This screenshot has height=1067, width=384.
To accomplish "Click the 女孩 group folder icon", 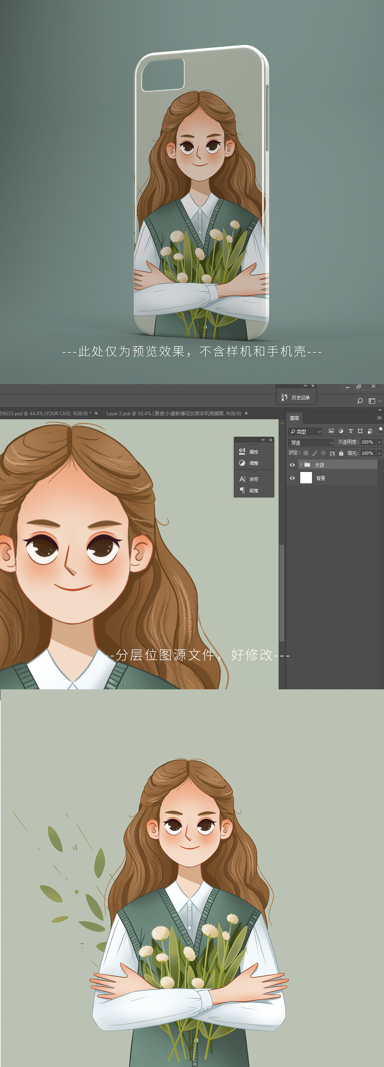I will point(307,464).
